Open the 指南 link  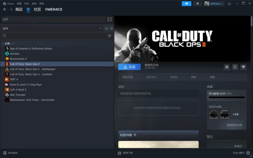194,77
